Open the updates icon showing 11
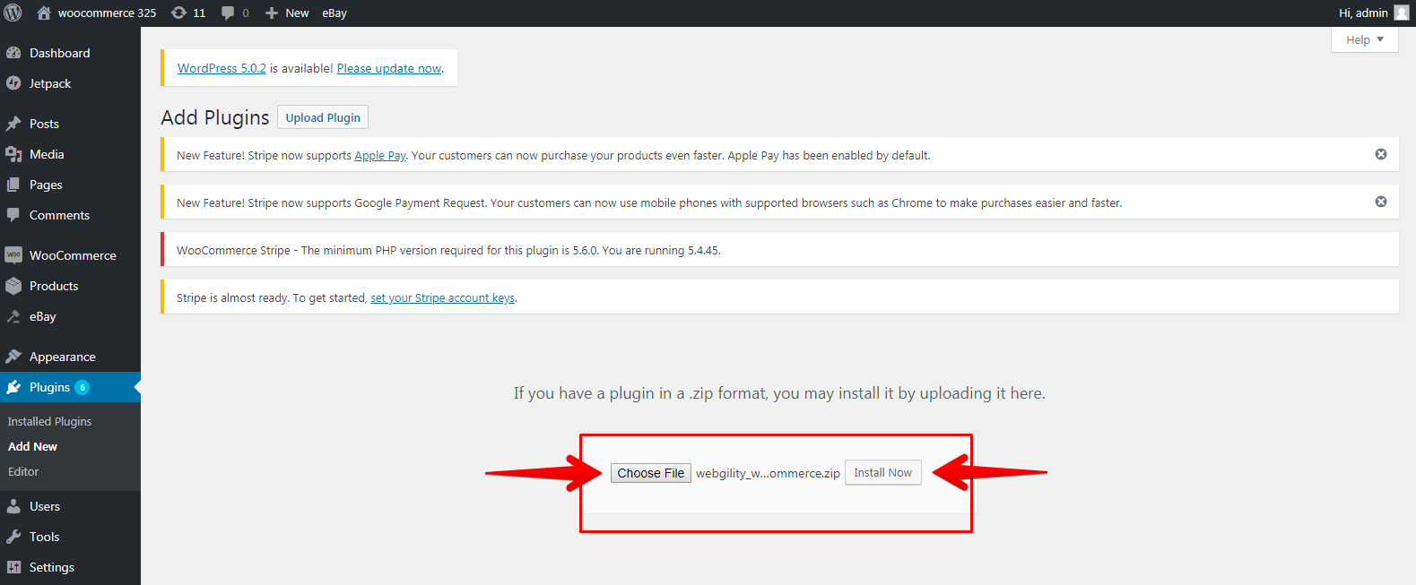This screenshot has height=585, width=1416. (179, 13)
